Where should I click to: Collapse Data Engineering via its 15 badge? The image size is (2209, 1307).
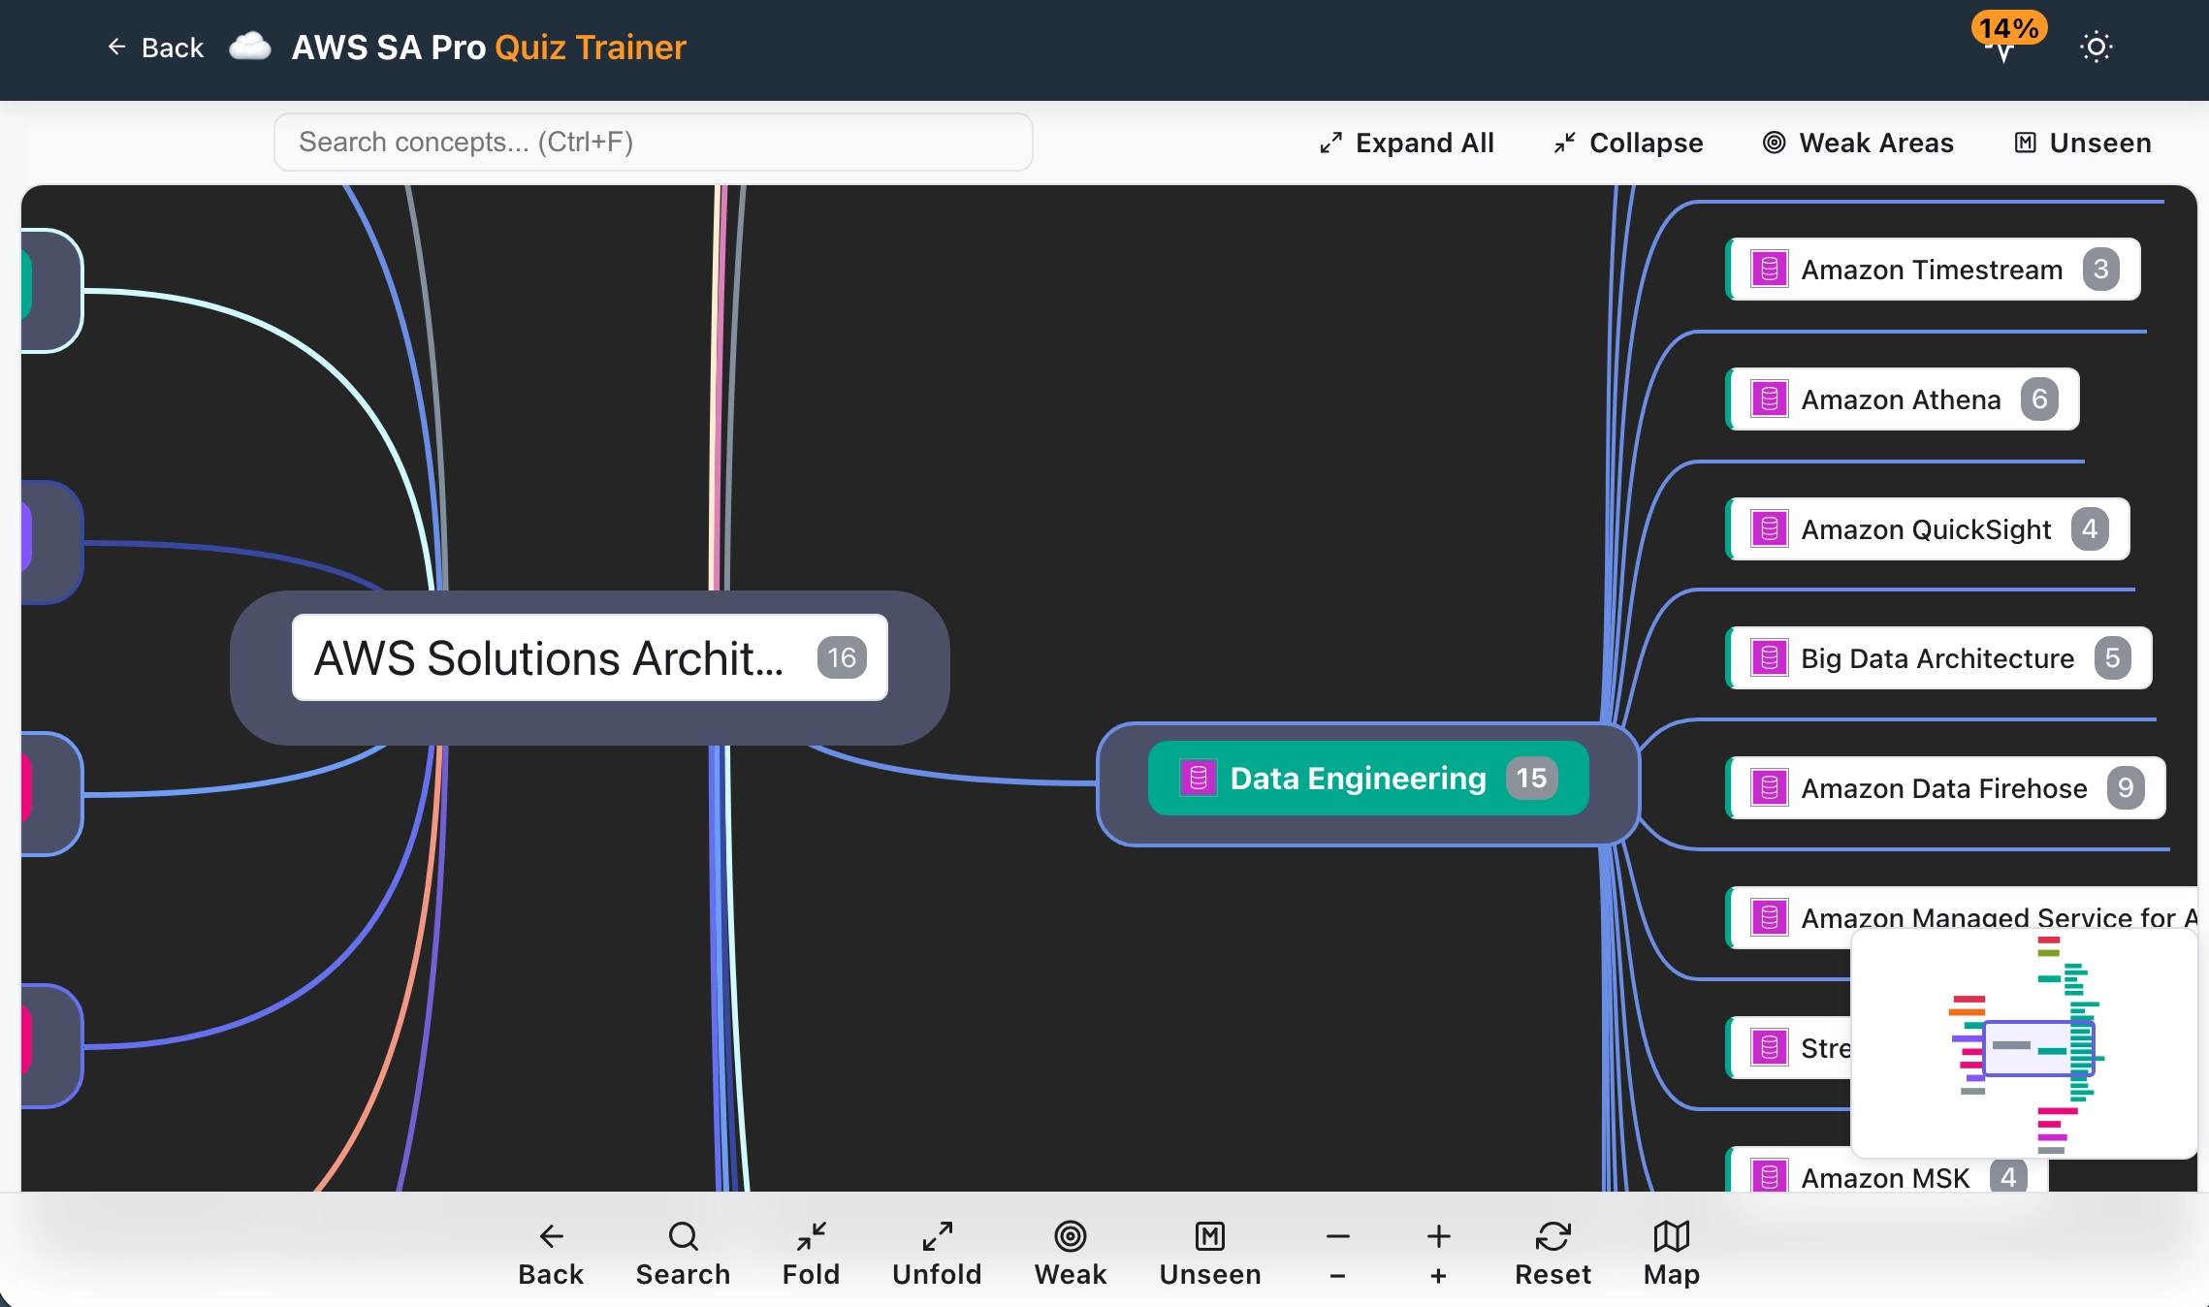tap(1530, 778)
